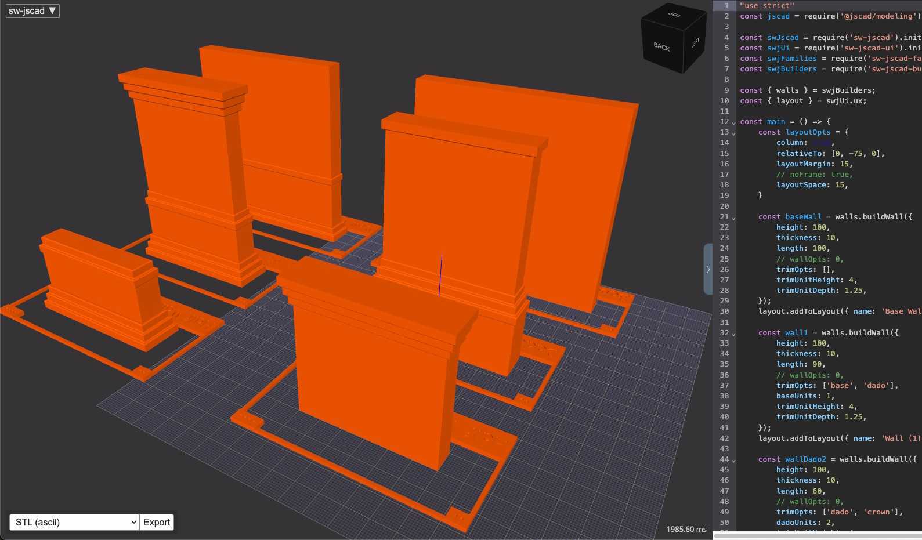Click the BACK face of view cube
The width and height of the screenshot is (922, 540).
[661, 46]
